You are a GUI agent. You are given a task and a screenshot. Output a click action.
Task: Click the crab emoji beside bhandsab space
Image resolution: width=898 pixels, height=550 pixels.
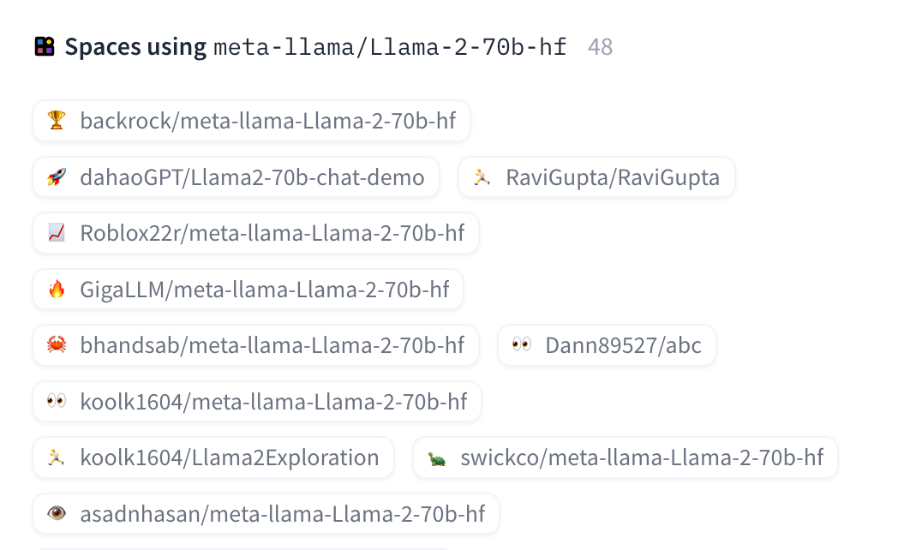(57, 345)
